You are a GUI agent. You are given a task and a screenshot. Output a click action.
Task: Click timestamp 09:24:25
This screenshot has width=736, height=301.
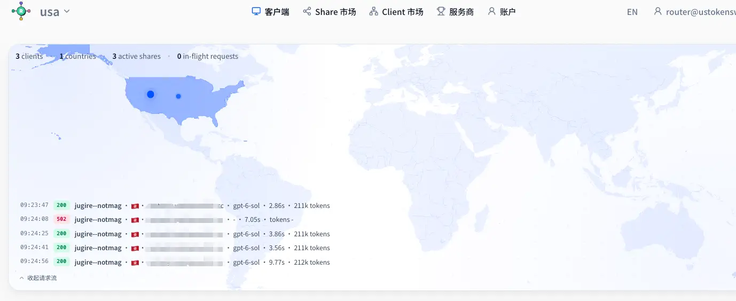tap(35, 234)
